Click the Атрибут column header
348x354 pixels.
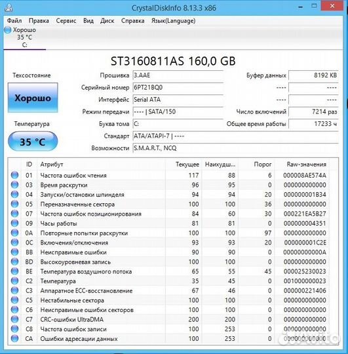(x=101, y=164)
